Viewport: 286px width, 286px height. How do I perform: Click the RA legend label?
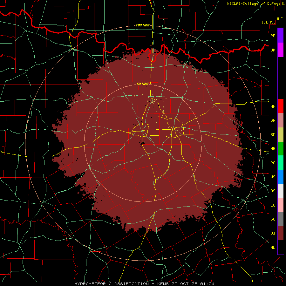273,163
